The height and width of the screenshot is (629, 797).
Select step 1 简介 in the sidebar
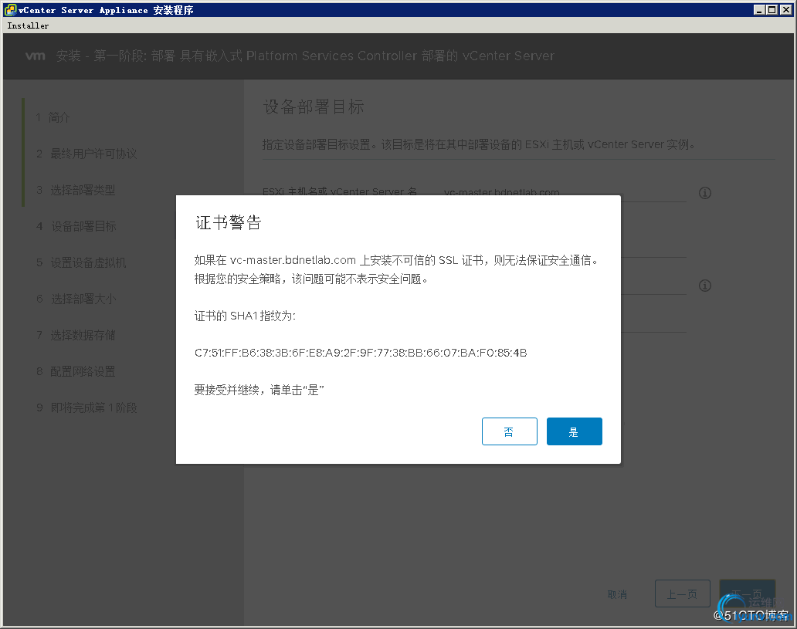pos(53,117)
